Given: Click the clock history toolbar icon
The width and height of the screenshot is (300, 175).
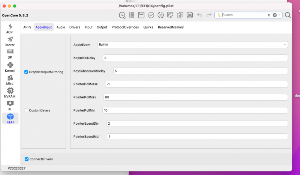Looking at the screenshot, I should [x=122, y=15].
